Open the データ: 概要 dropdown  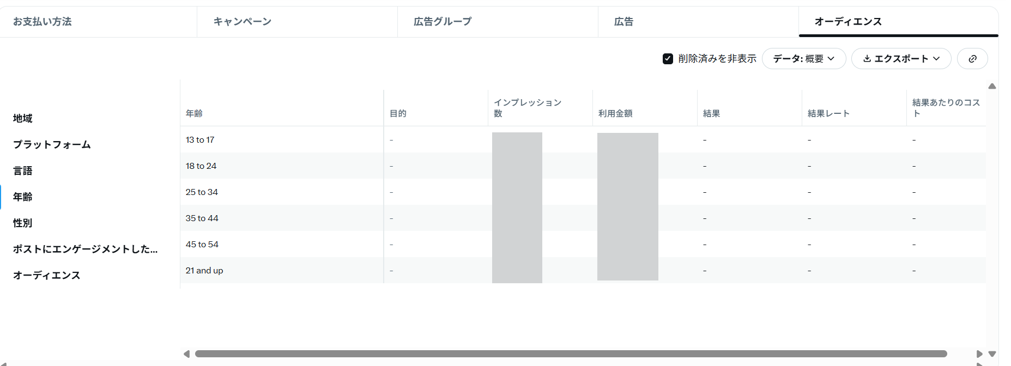[803, 59]
